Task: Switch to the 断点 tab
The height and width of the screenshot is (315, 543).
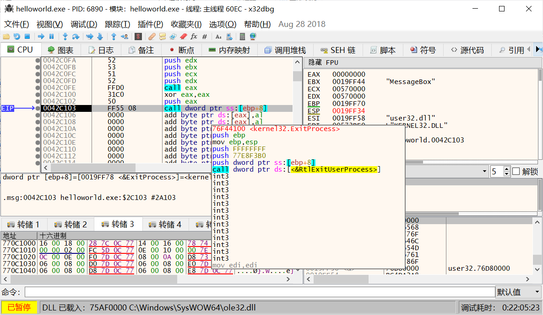Action: [x=182, y=50]
